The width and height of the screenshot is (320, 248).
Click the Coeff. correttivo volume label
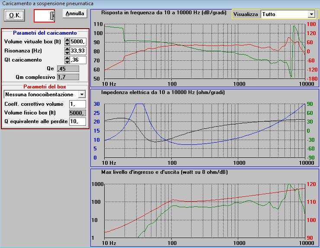pos(34,104)
